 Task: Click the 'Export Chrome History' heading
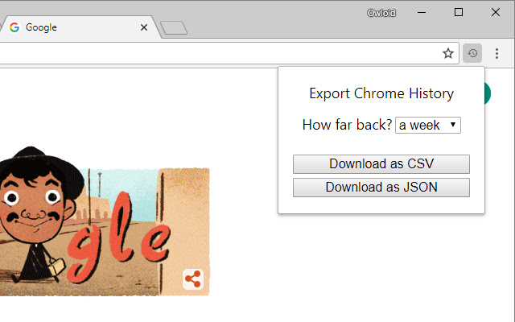click(x=381, y=93)
